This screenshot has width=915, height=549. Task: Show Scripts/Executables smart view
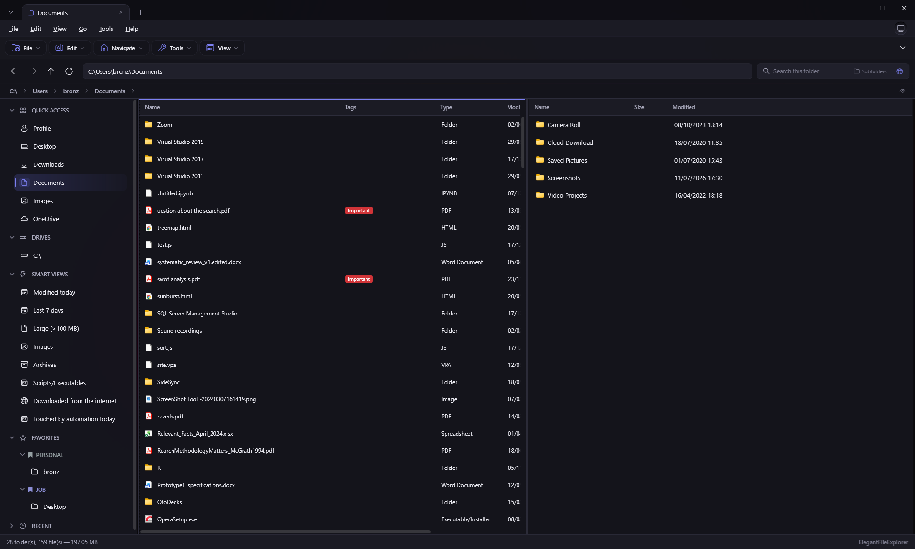pos(71,383)
